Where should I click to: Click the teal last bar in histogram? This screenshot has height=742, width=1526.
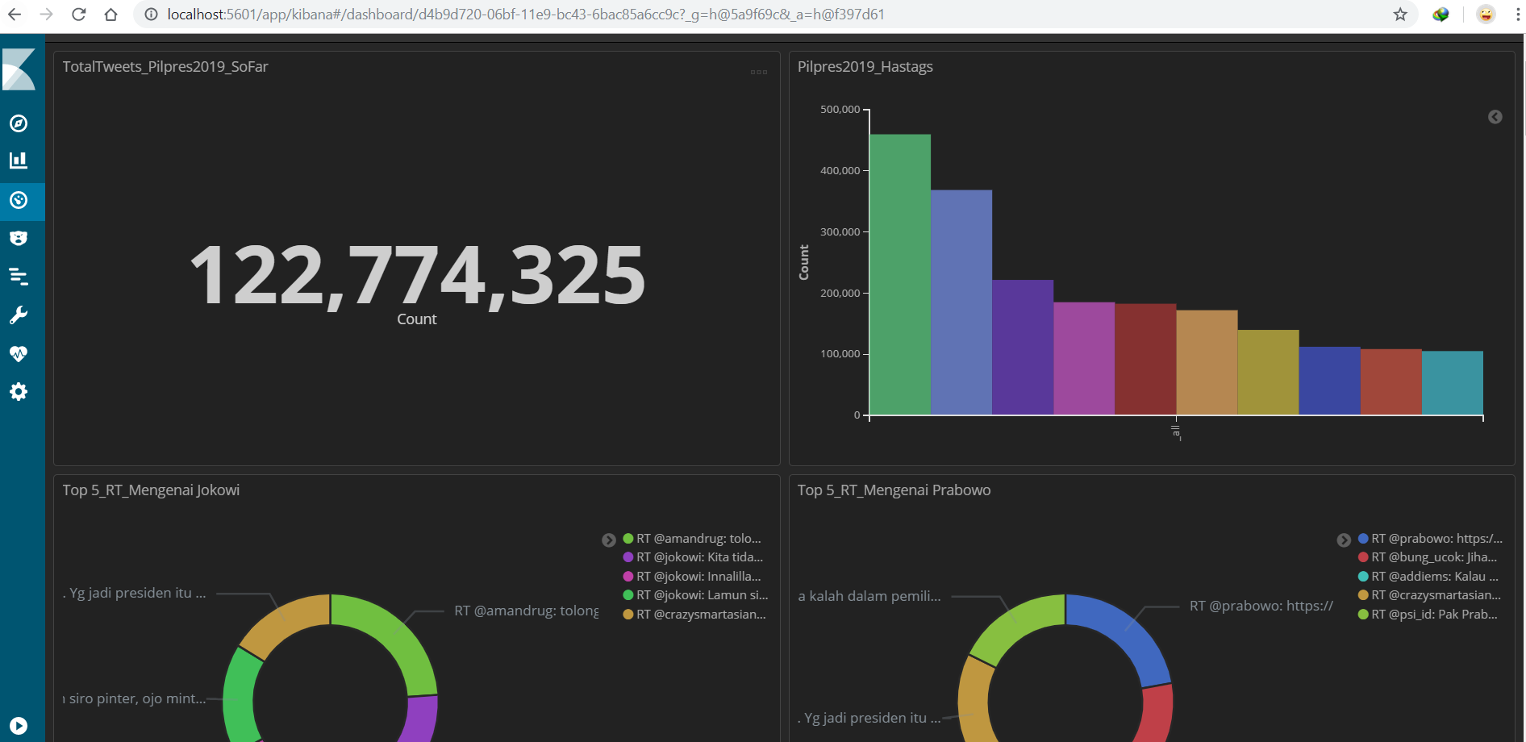coord(1453,383)
